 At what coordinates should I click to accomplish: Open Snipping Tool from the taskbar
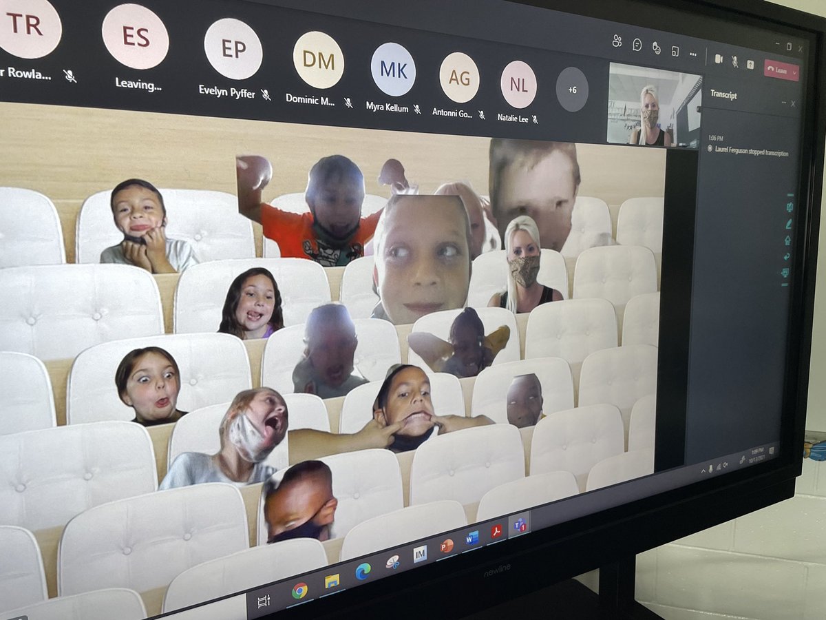click(x=392, y=562)
